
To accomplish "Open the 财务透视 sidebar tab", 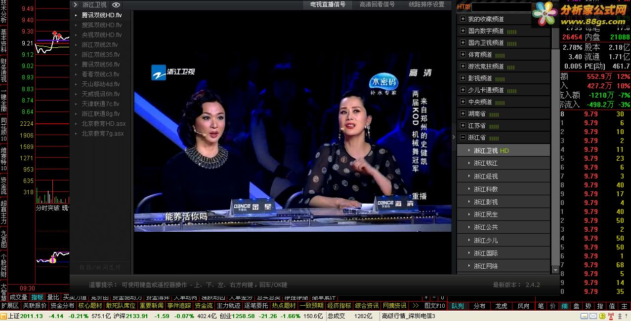I will (x=3, y=71).
